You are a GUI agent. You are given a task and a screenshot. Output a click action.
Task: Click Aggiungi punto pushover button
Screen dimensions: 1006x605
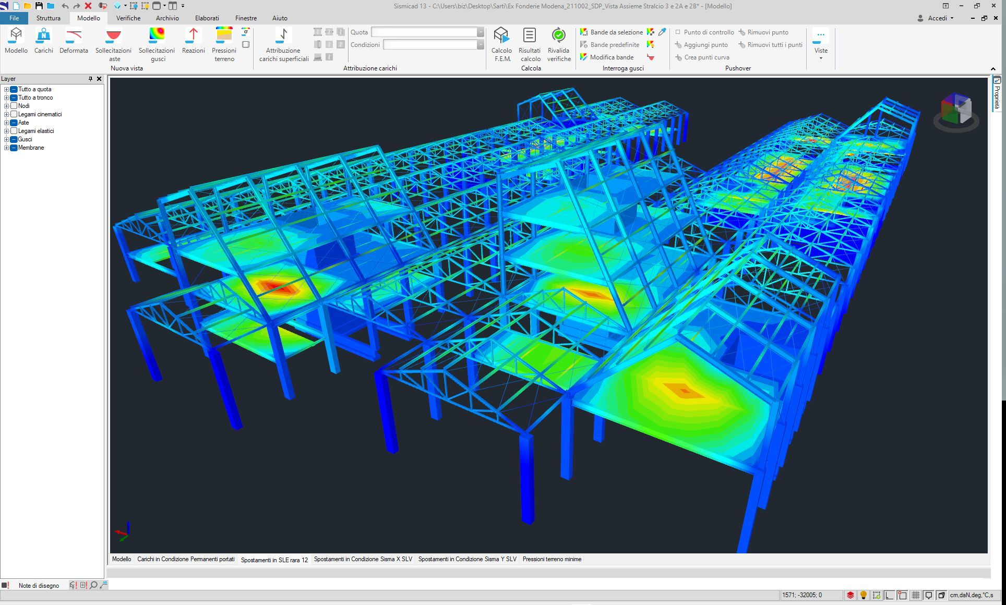click(705, 45)
